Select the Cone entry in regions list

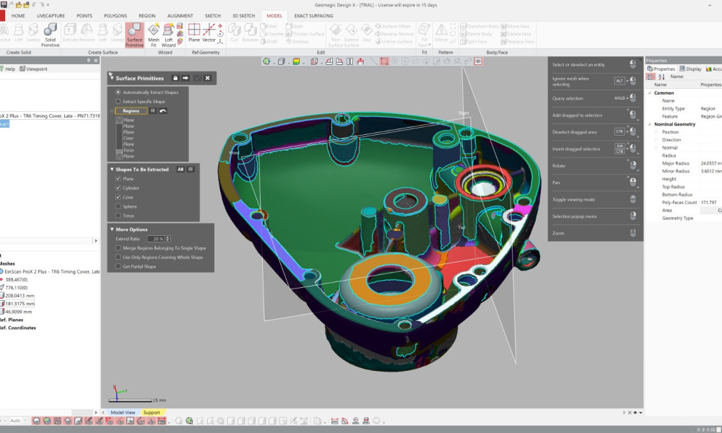(x=128, y=138)
